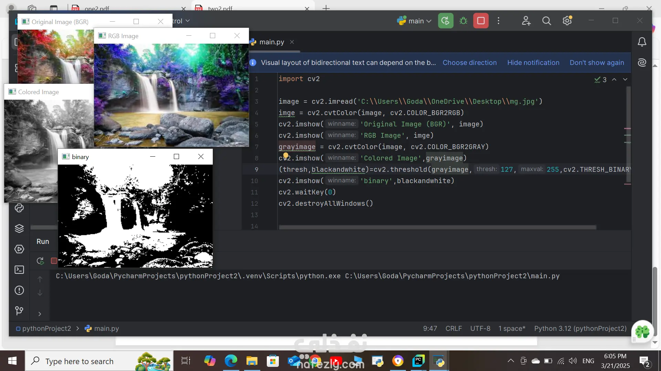Screen dimensions: 661x371
Task: Open the Problems tool window icon
Action: pos(19,290)
